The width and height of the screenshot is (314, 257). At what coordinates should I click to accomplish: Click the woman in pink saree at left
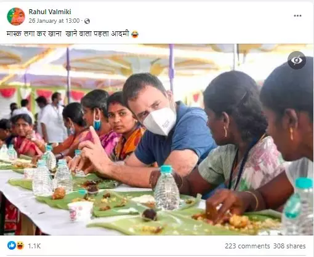(26, 135)
